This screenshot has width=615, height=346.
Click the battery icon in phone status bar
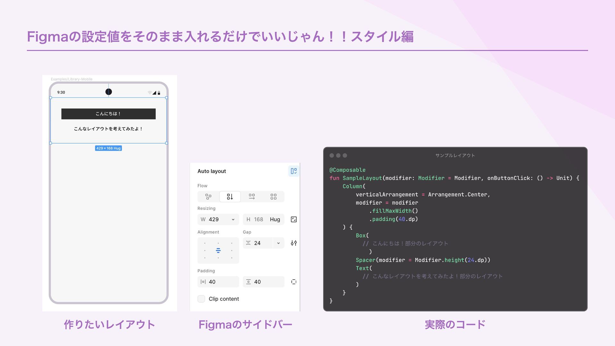[x=159, y=93]
